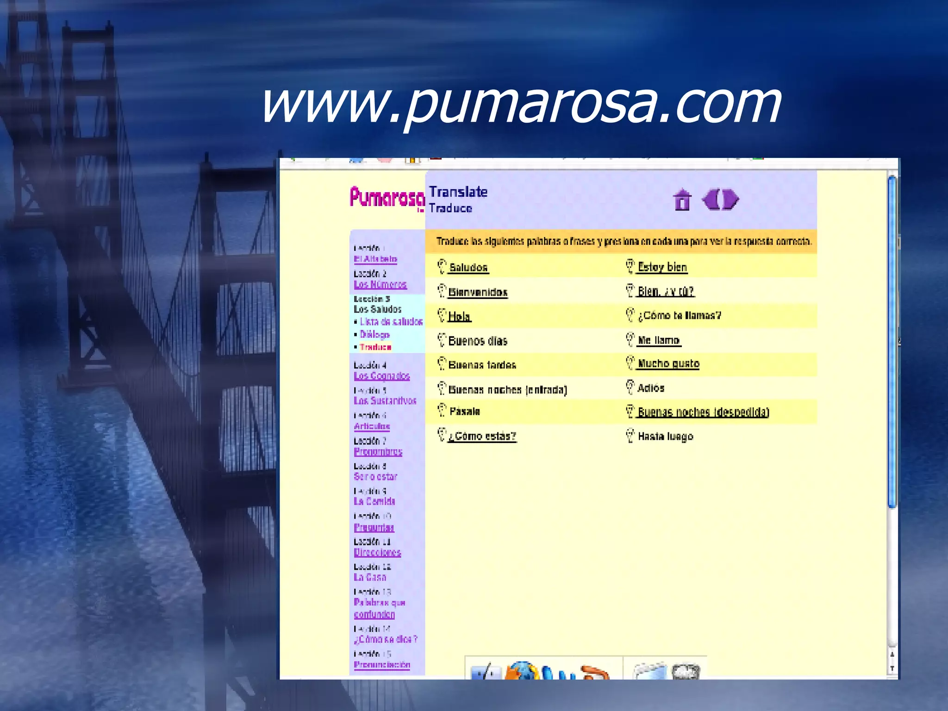Click the lightbulb next to Buenas tardes
This screenshot has height=711, width=948.
pos(442,364)
